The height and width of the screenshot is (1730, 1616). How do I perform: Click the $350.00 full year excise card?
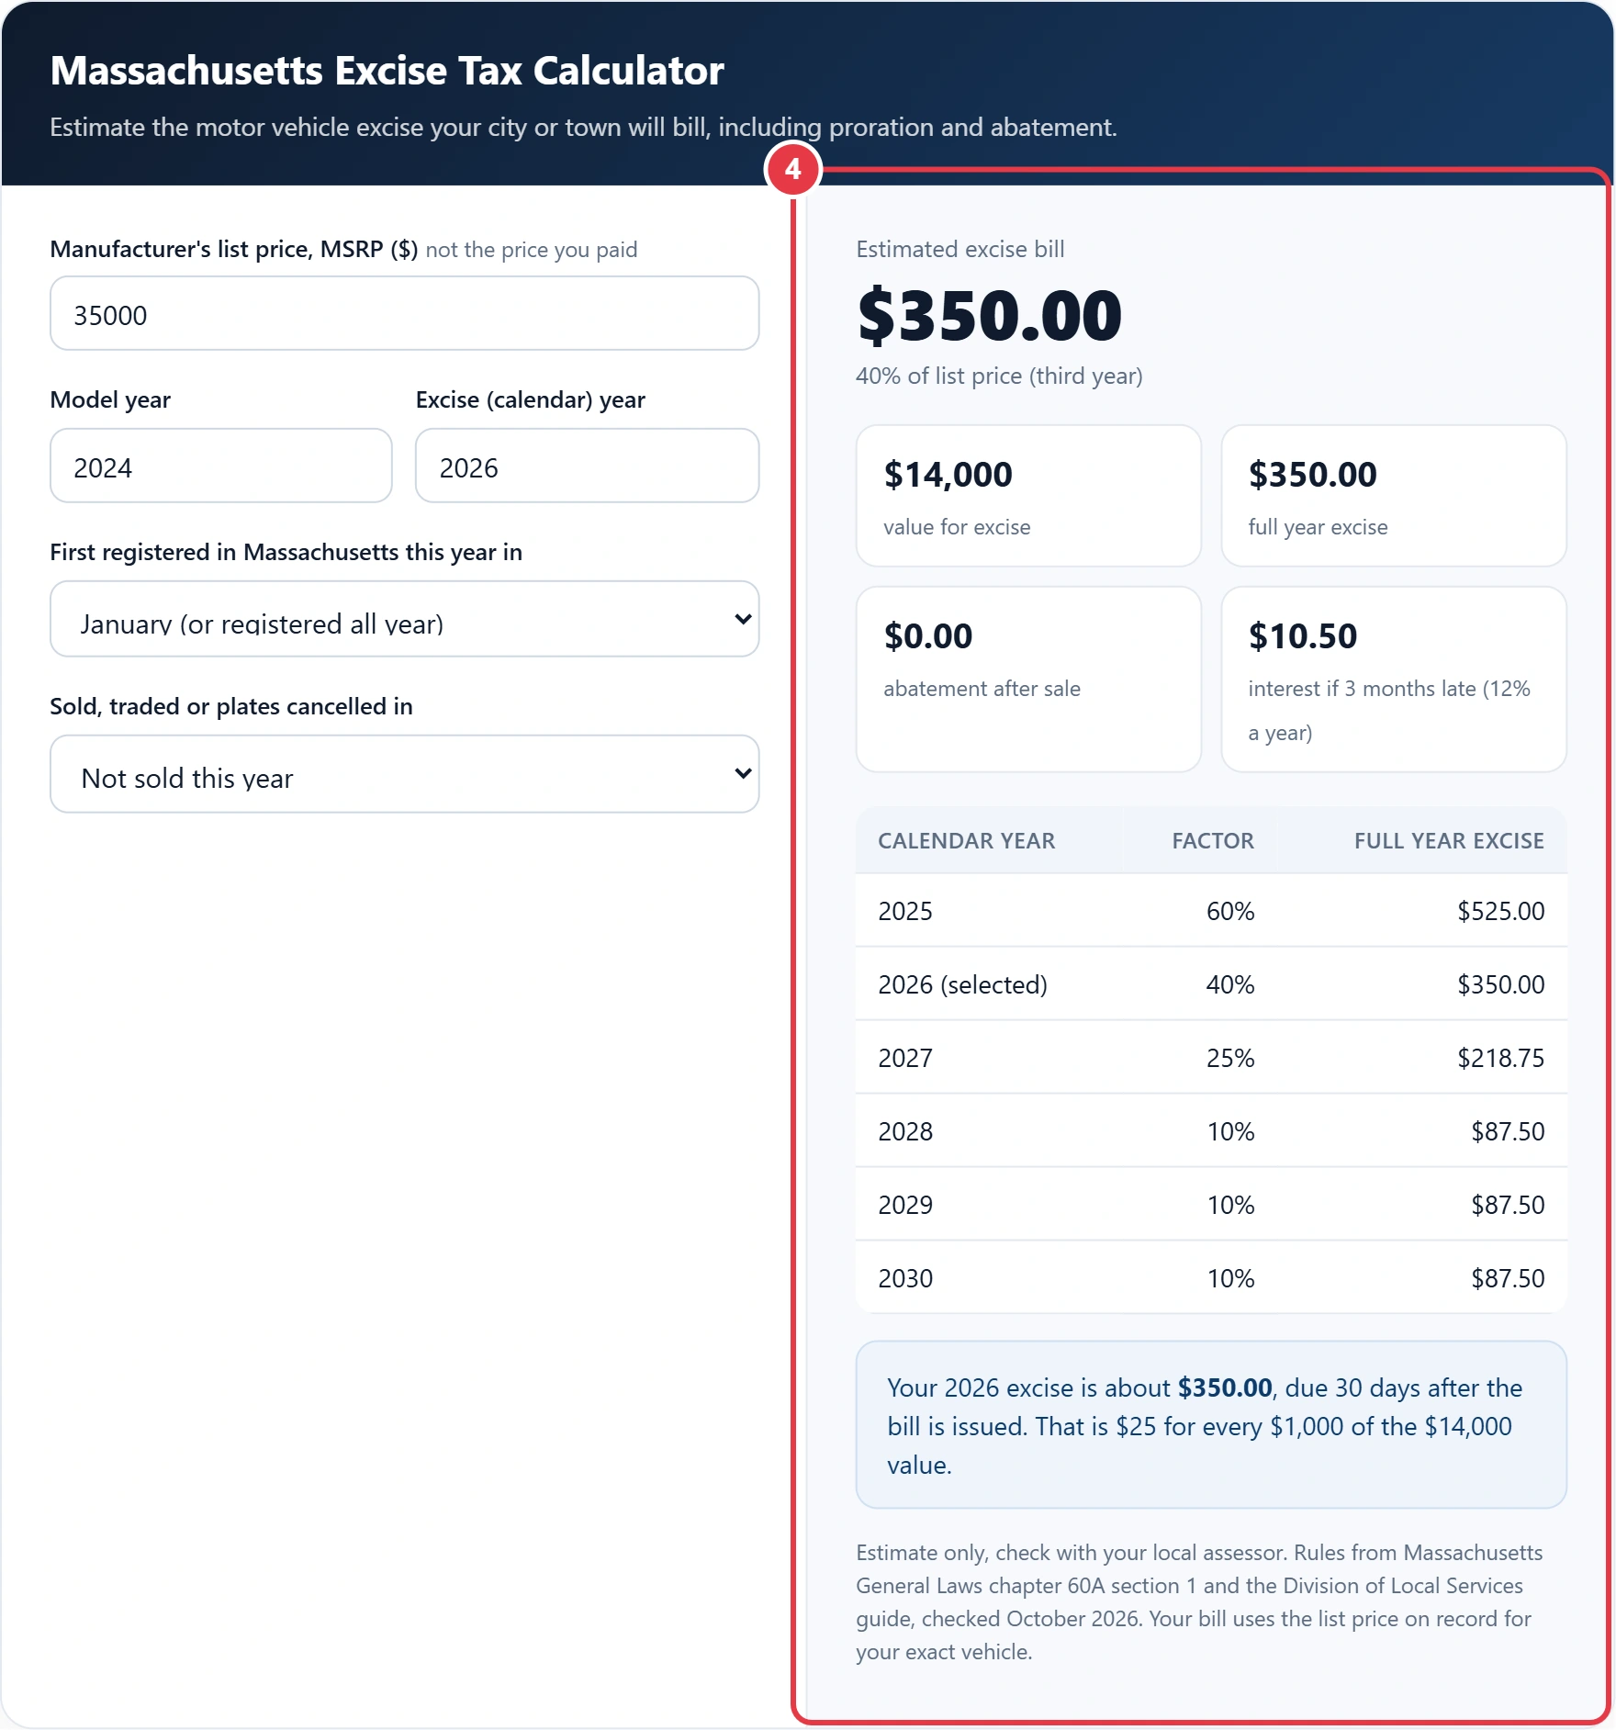1394,496
